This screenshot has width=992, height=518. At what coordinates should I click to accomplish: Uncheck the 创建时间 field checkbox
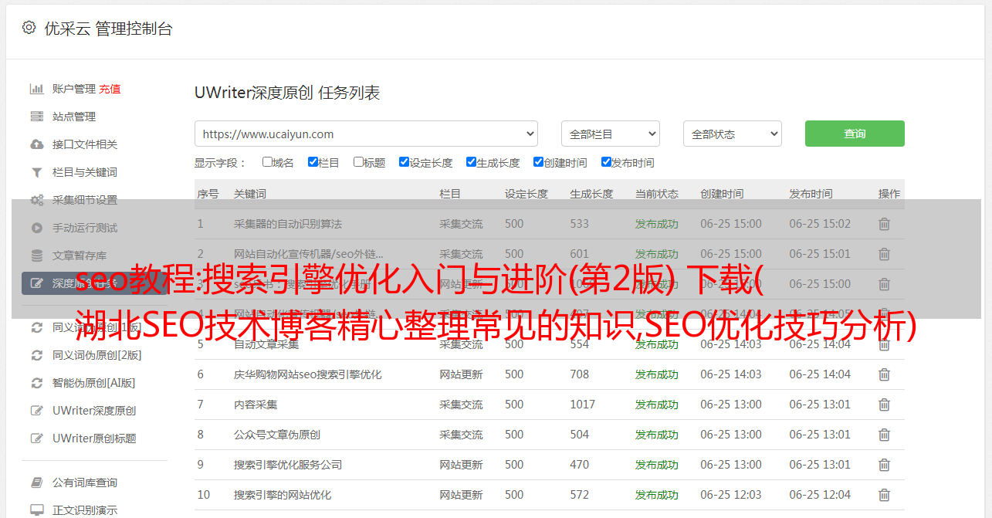[538, 162]
